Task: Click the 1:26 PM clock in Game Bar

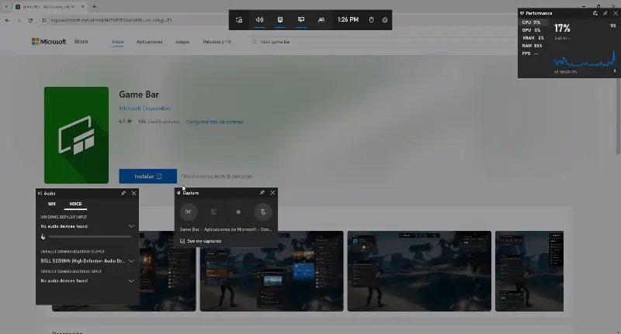Action: 348,20
